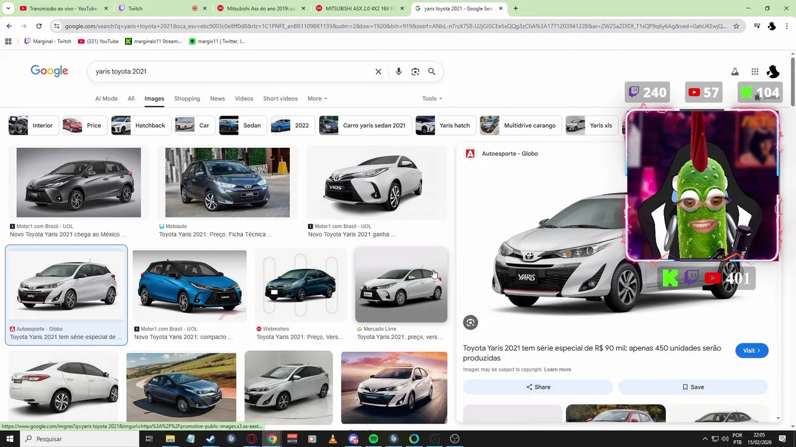
Task: Click the browser address bar URL
Action: (x=395, y=26)
